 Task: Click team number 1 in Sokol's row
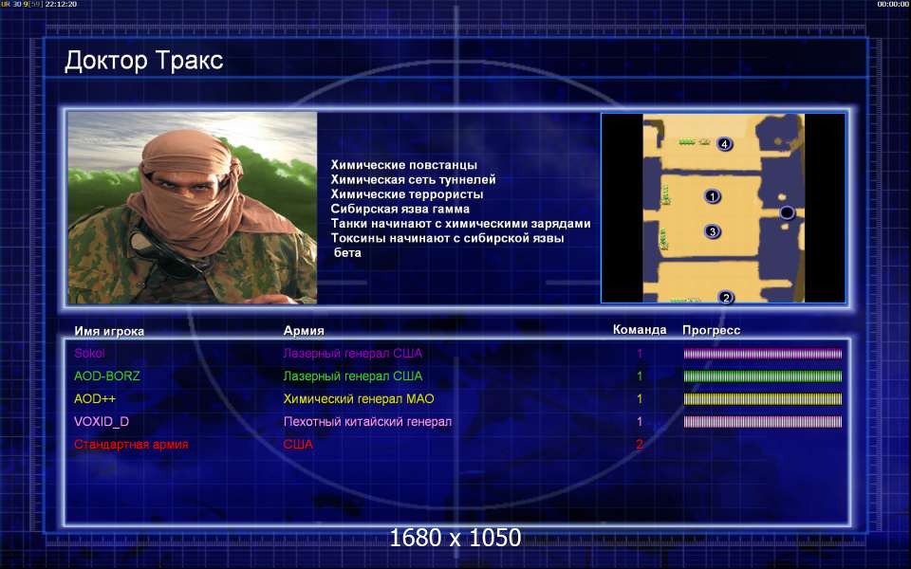pyautogui.click(x=640, y=353)
